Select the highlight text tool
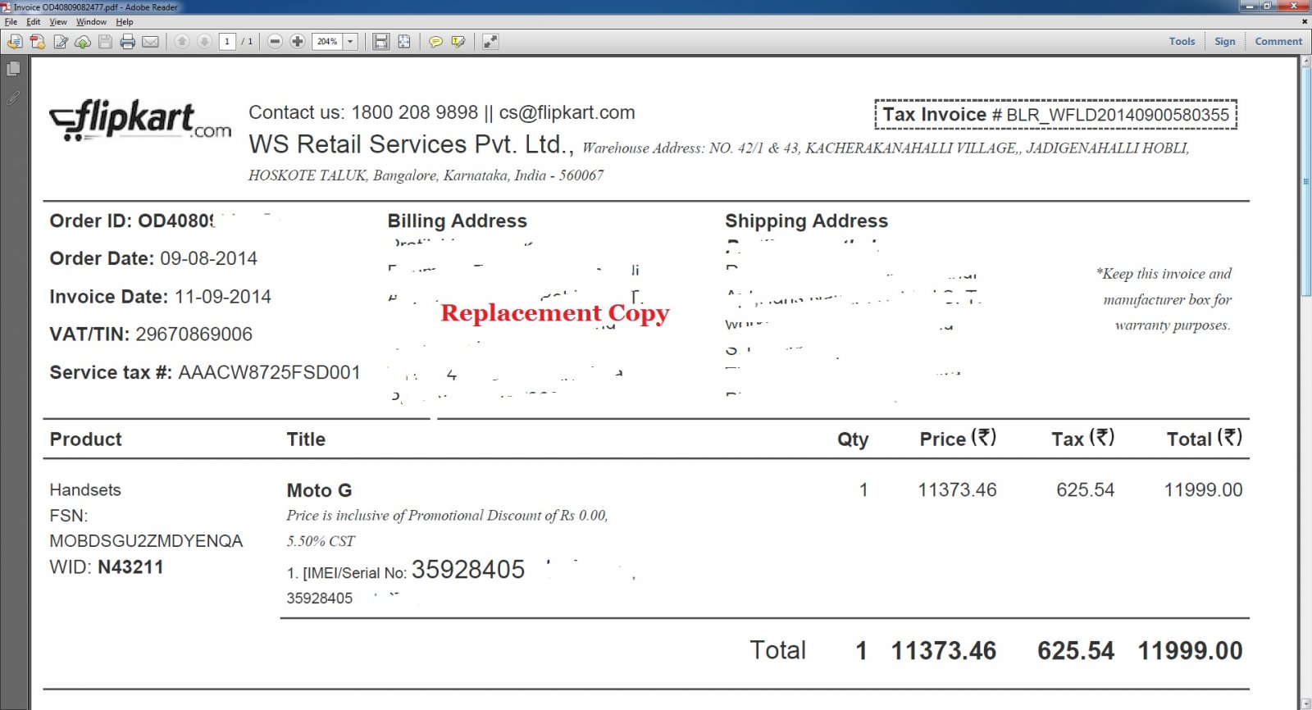The image size is (1312, 710). tap(458, 42)
